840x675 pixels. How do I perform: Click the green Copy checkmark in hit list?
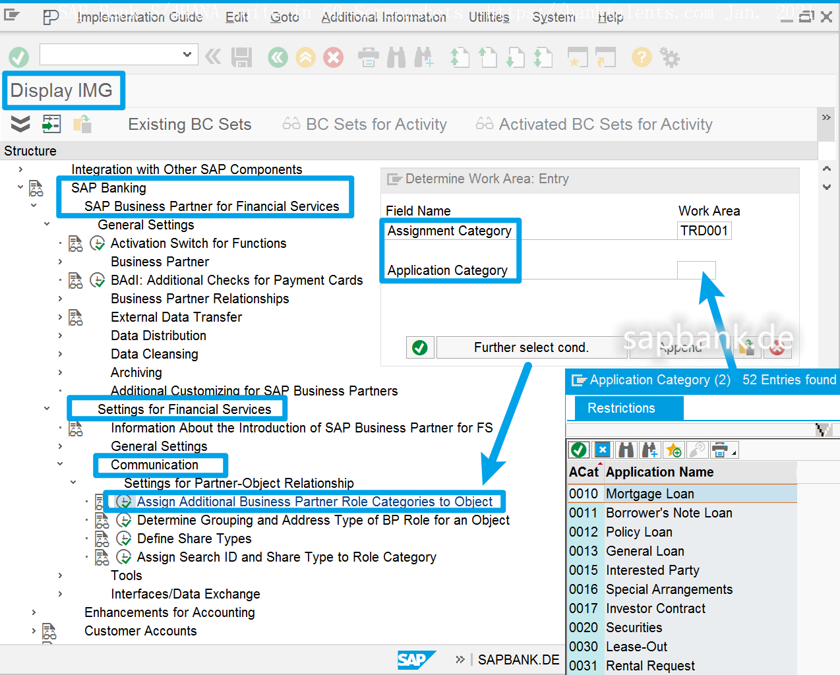579,450
